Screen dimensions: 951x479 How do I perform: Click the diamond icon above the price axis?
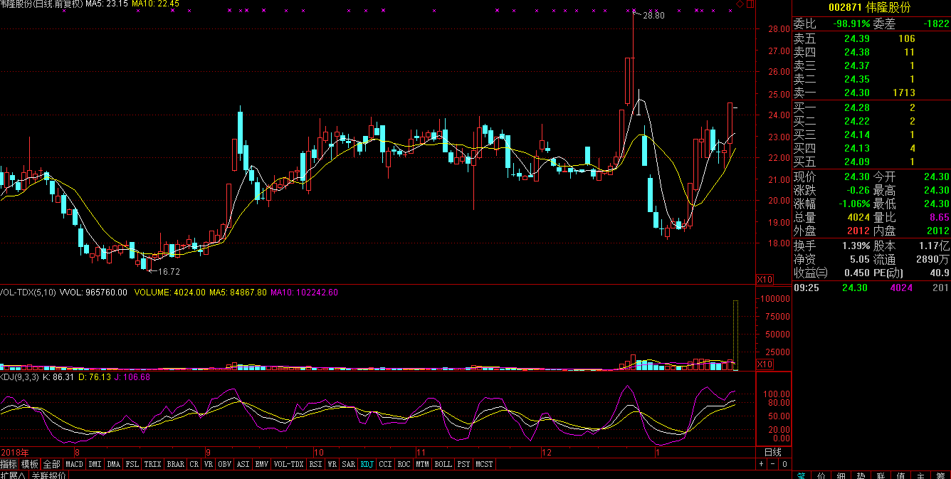(740, 5)
